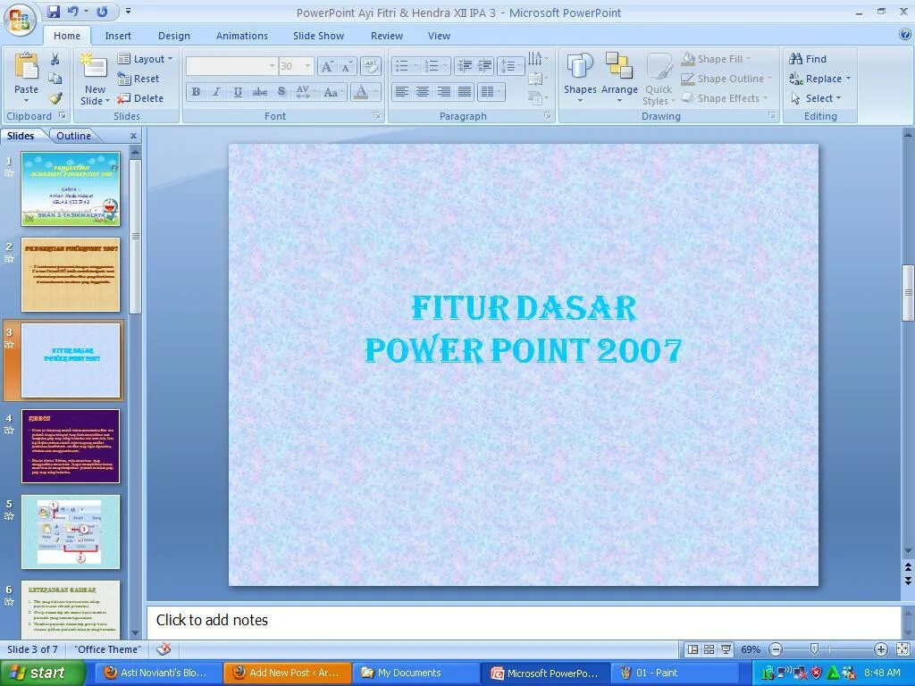Toggle Italic formatting
915x686 pixels.
point(216,92)
